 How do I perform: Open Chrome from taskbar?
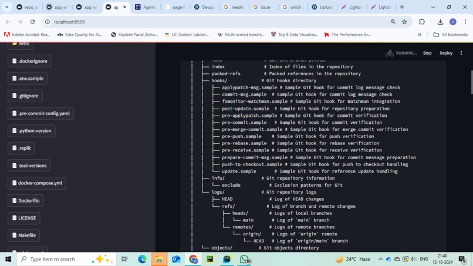click(x=193, y=260)
